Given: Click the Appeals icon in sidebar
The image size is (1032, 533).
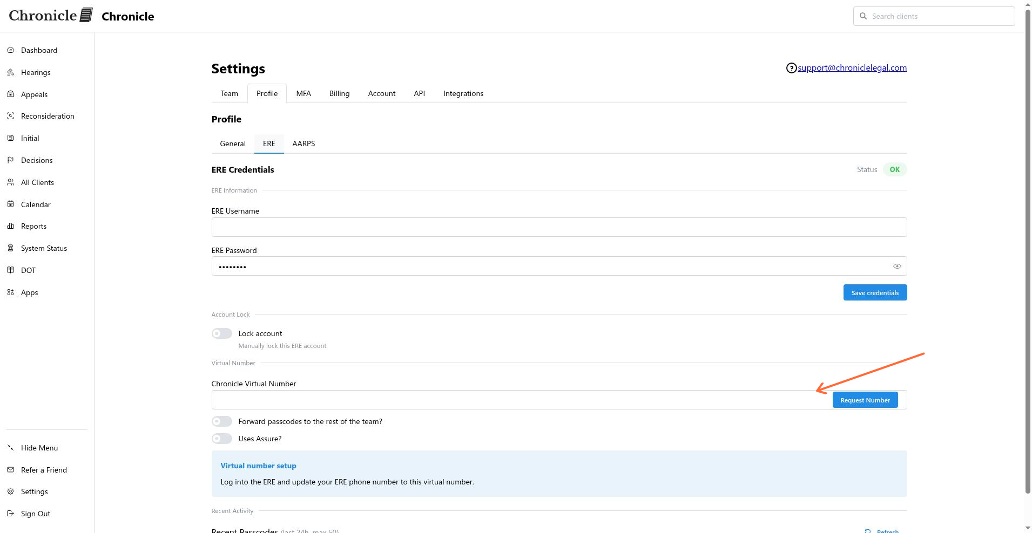Looking at the screenshot, I should (10, 94).
